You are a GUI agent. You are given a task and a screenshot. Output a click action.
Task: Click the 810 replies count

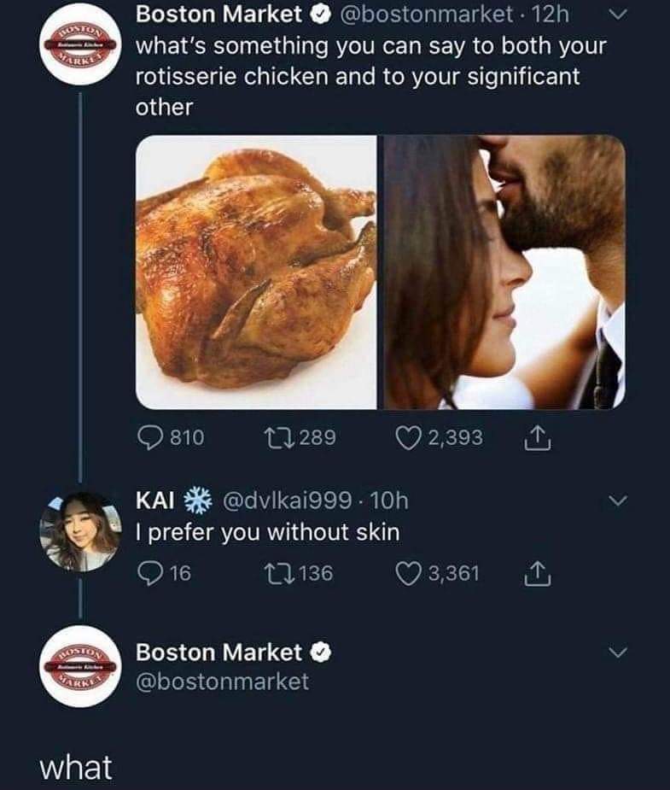click(187, 437)
